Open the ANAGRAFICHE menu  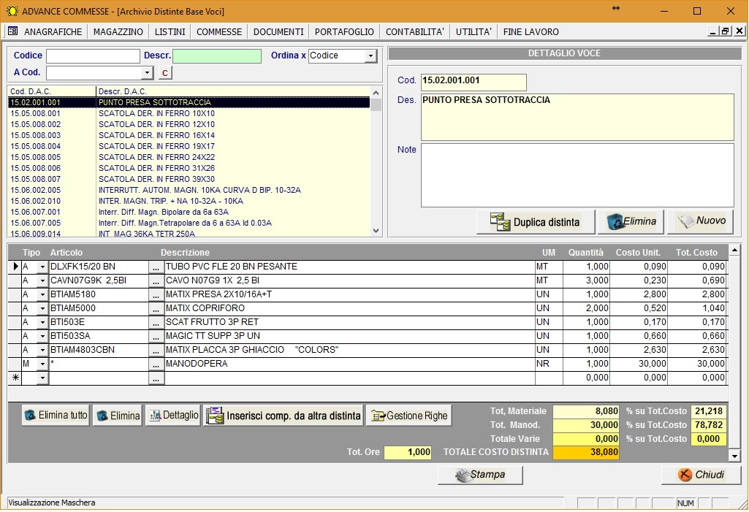tap(53, 32)
